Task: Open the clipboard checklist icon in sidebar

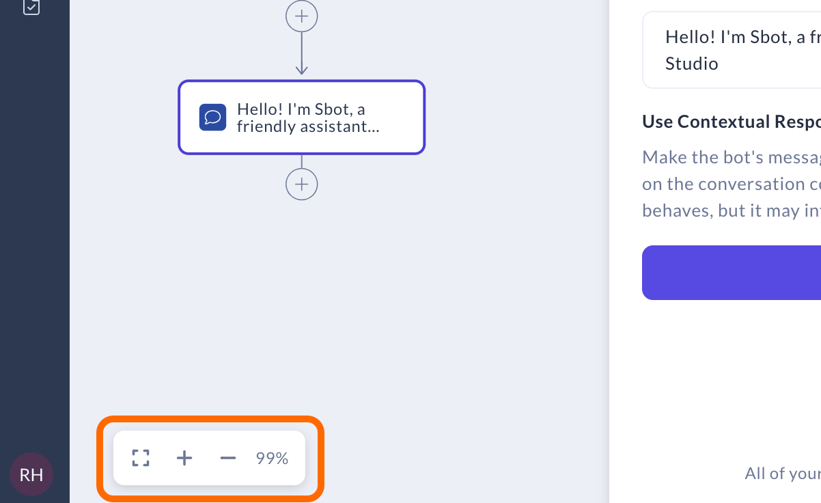Action: pos(31,7)
